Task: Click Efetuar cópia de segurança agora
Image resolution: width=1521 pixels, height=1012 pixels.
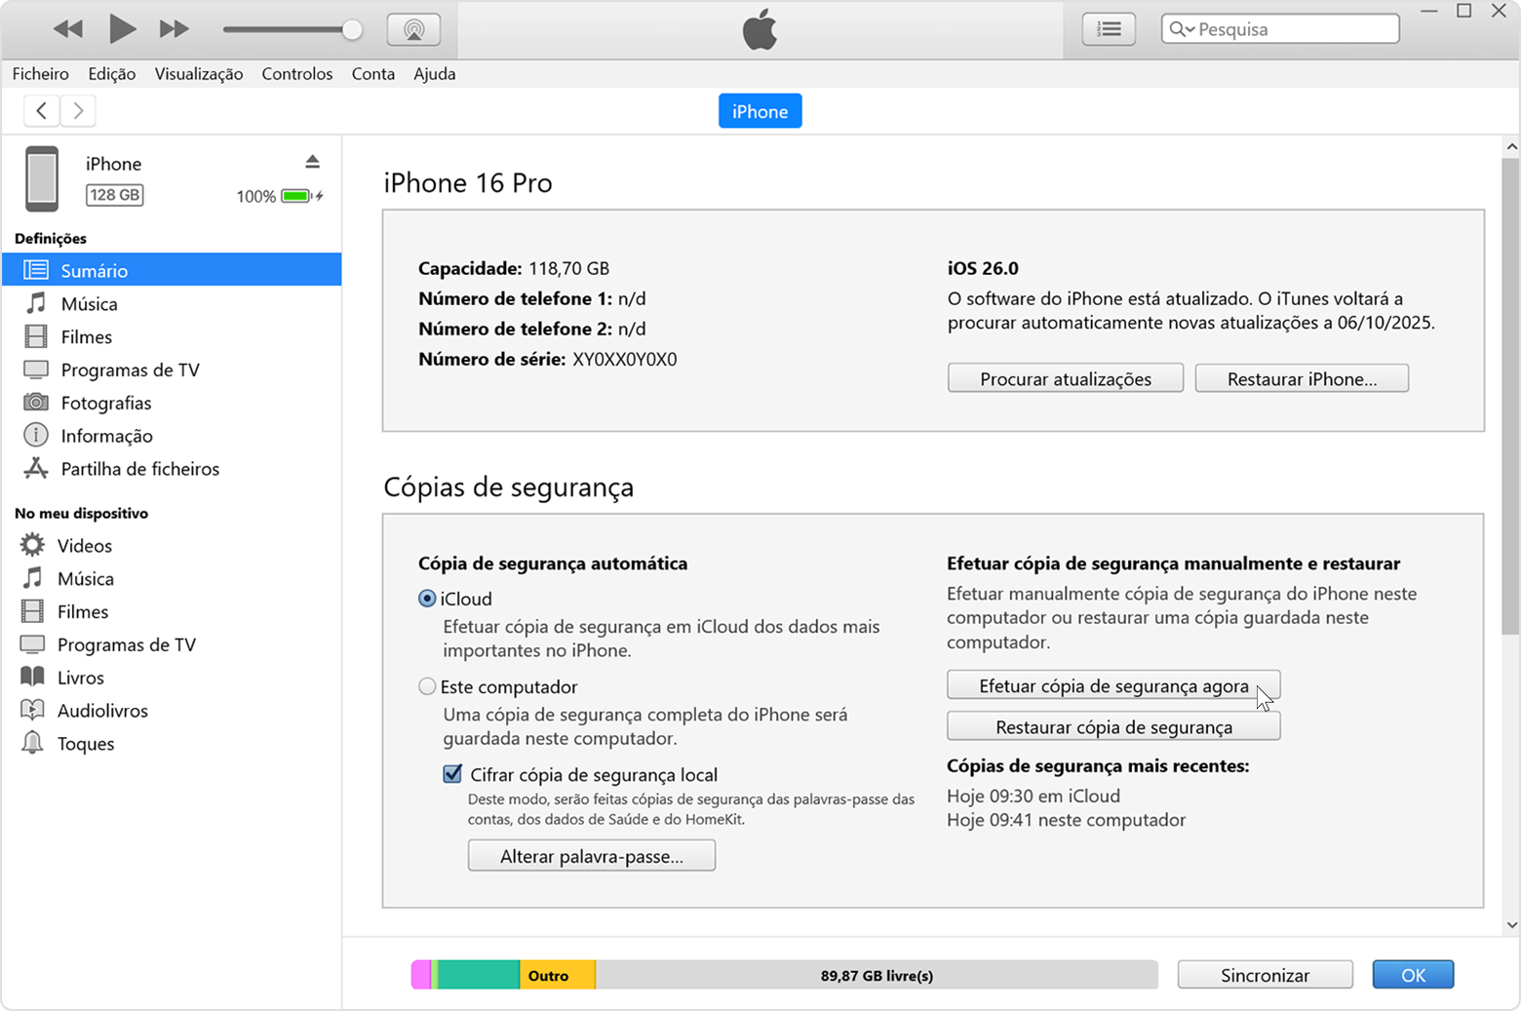Action: tap(1112, 684)
